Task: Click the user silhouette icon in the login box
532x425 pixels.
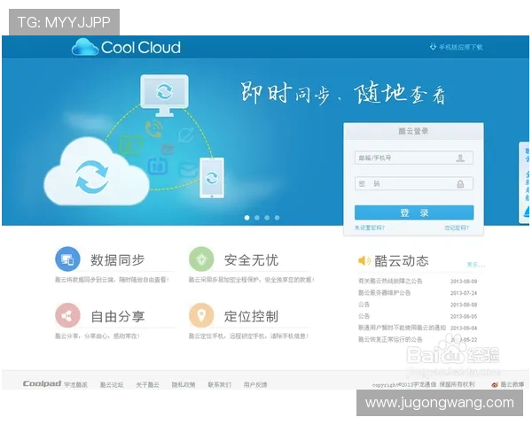Action: [460, 158]
